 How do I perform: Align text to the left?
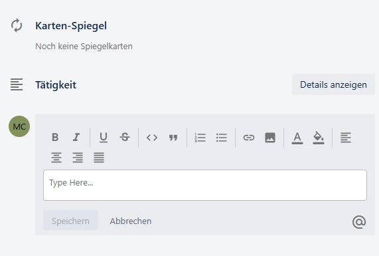click(x=346, y=138)
